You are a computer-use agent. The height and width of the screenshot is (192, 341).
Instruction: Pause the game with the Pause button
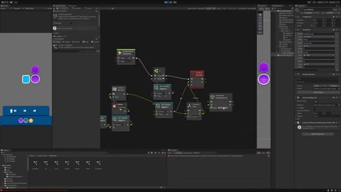pos(170,2)
